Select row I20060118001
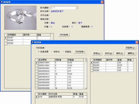Screen dimensions: 139x104 (59, 66)
